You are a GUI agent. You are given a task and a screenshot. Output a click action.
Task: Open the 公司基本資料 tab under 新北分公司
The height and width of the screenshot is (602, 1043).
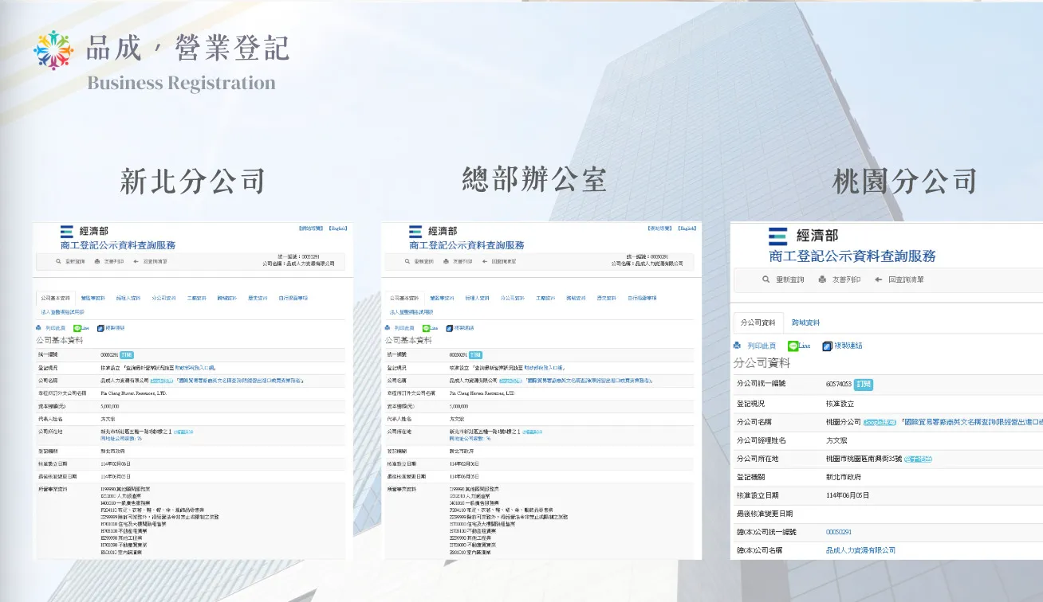(56, 298)
